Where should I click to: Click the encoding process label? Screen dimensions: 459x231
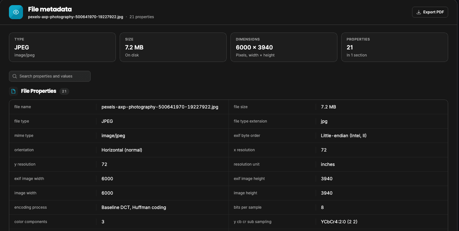31,207
